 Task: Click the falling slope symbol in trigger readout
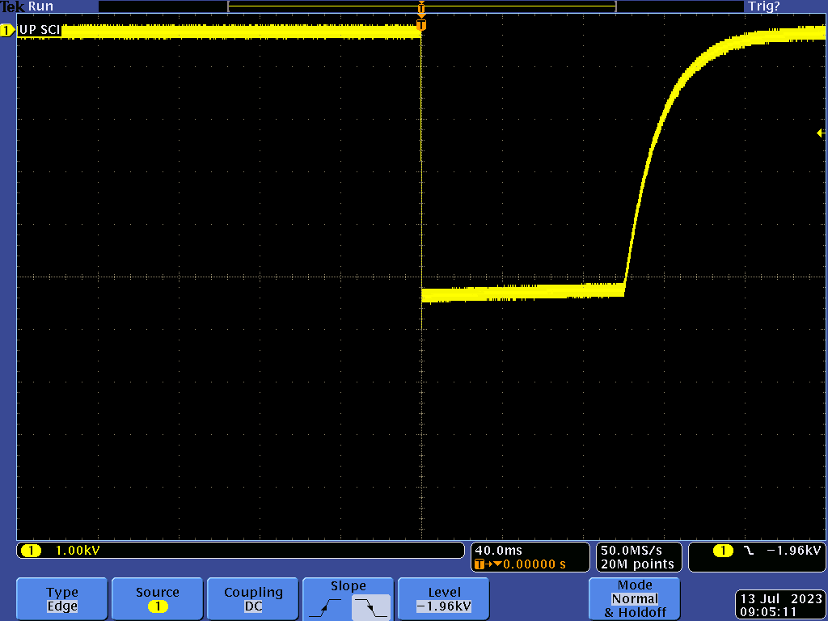(x=748, y=551)
